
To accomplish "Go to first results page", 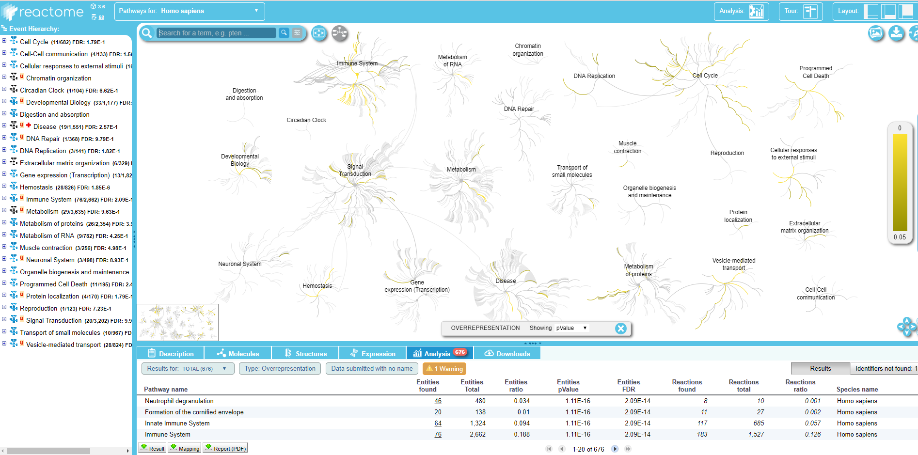I will click(x=549, y=449).
